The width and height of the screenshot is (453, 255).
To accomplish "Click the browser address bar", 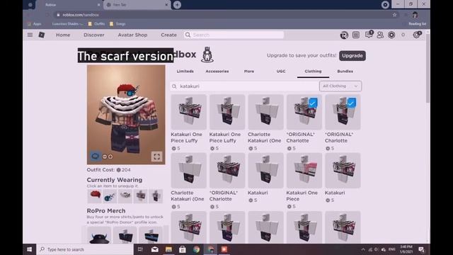I will (x=225, y=15).
